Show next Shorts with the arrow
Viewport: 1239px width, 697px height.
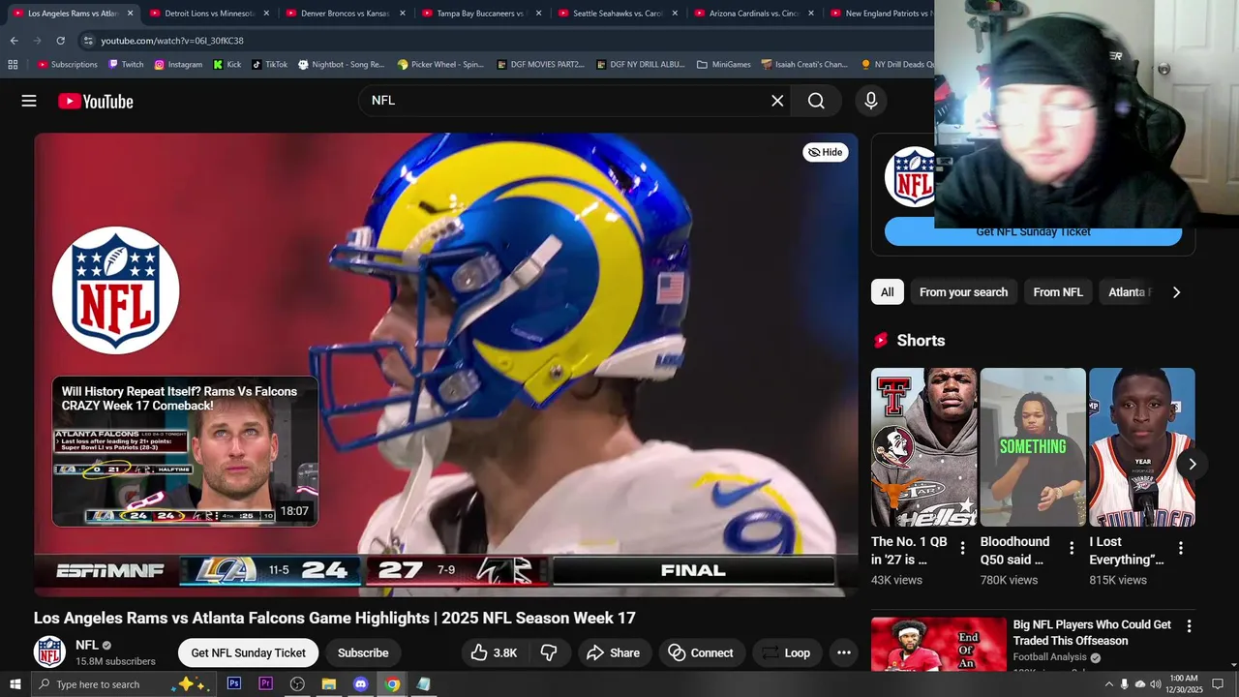(1193, 464)
